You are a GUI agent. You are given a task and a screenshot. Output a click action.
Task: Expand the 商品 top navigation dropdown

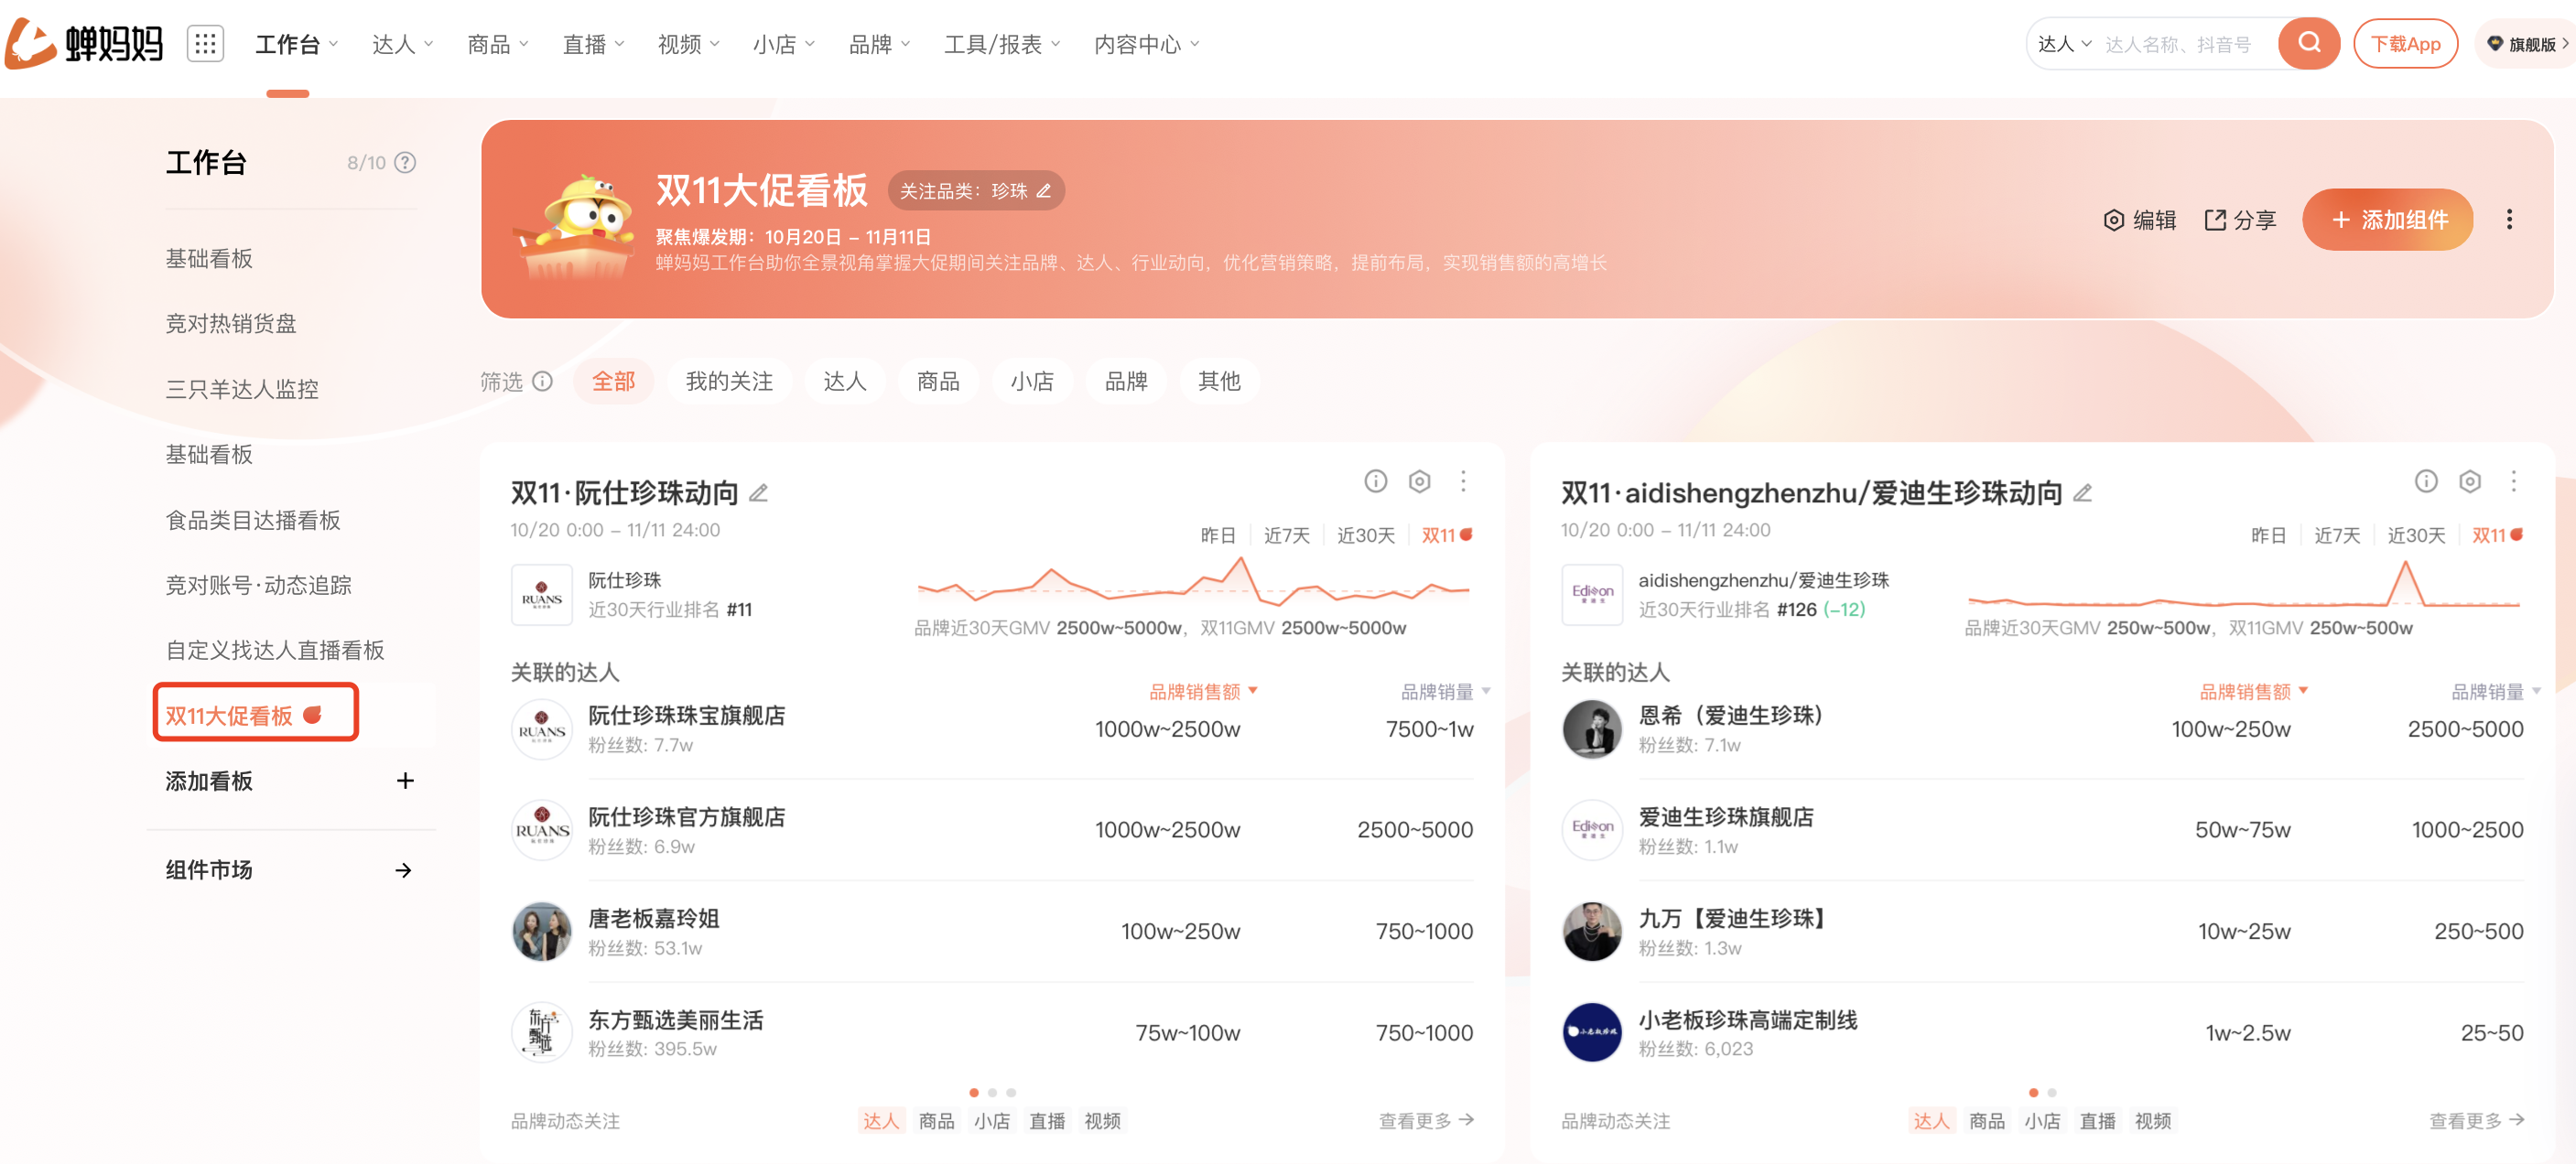tap(498, 44)
